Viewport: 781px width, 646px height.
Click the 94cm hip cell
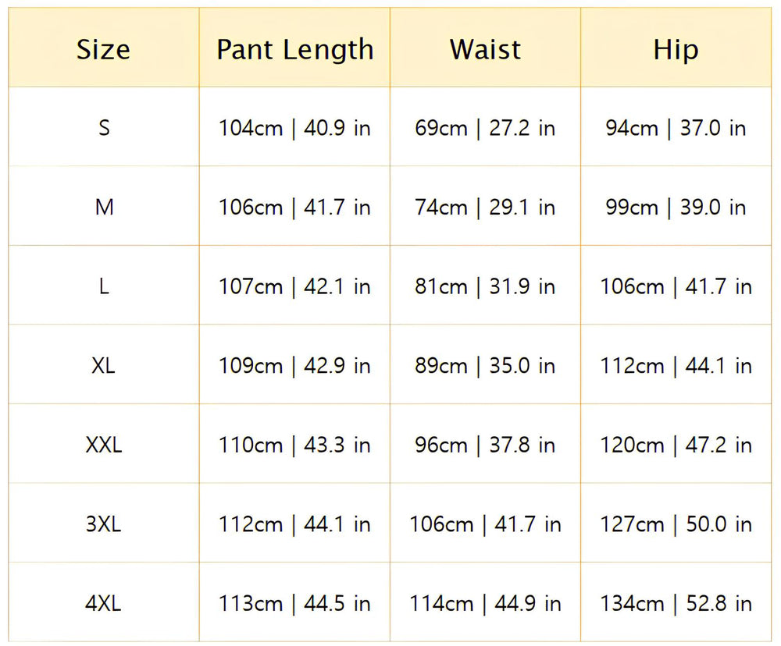pyautogui.click(x=676, y=128)
